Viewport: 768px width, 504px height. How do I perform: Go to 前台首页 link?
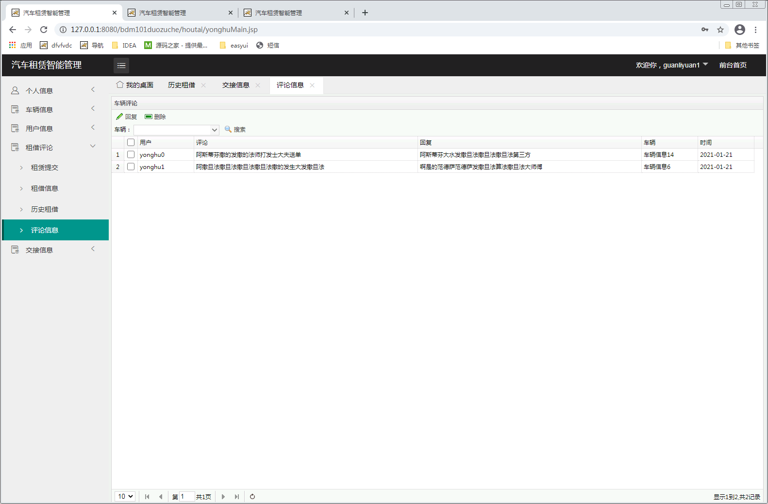pos(733,65)
